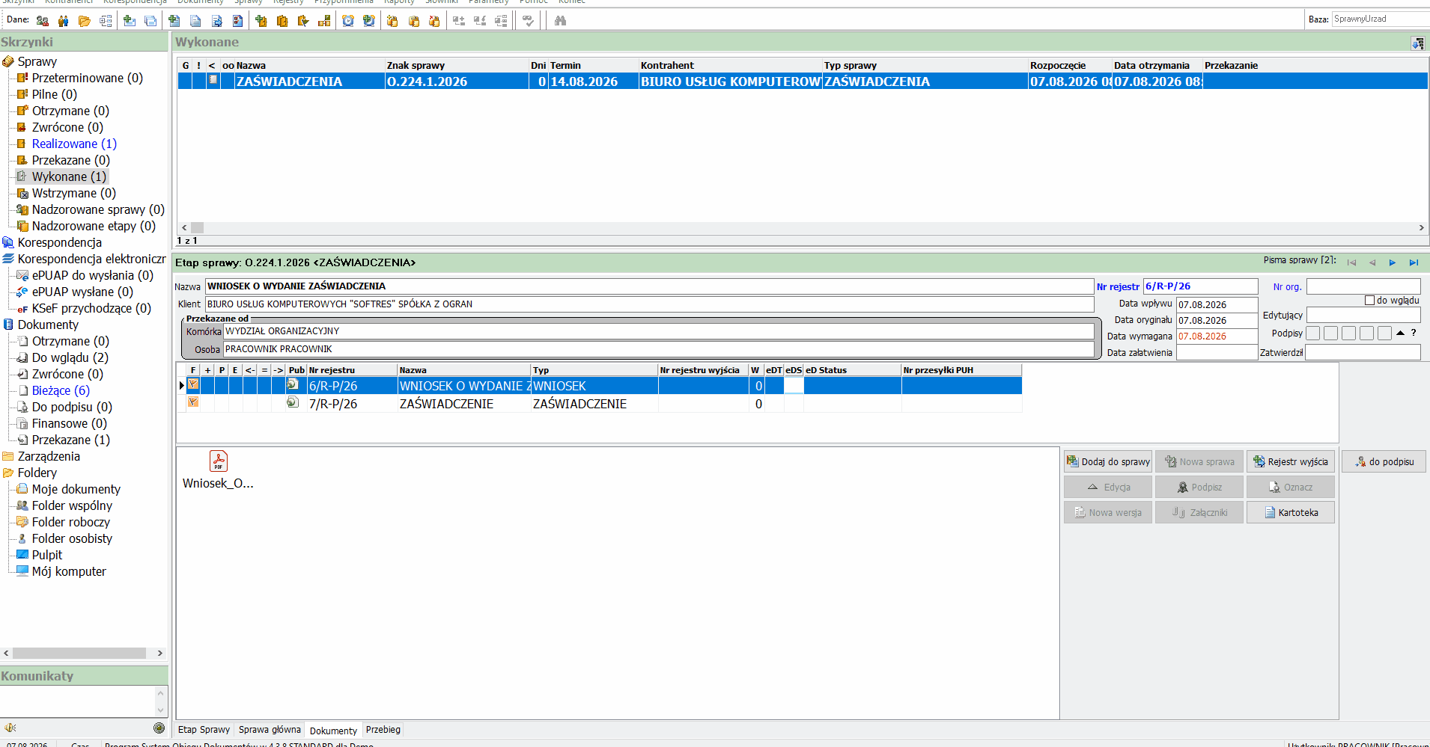Screen dimensions: 1430x747
Task: Click the new document with plus icon
Action: 174,21
